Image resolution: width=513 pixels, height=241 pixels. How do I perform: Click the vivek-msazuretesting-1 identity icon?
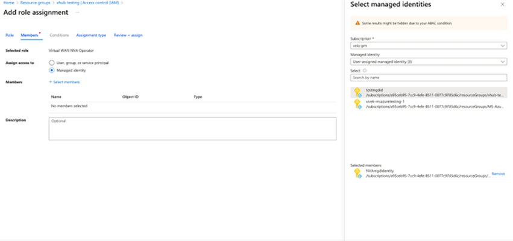tap(357, 104)
